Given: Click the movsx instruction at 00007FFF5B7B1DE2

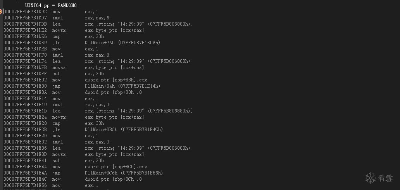Looking at the screenshot, I should (59, 30).
